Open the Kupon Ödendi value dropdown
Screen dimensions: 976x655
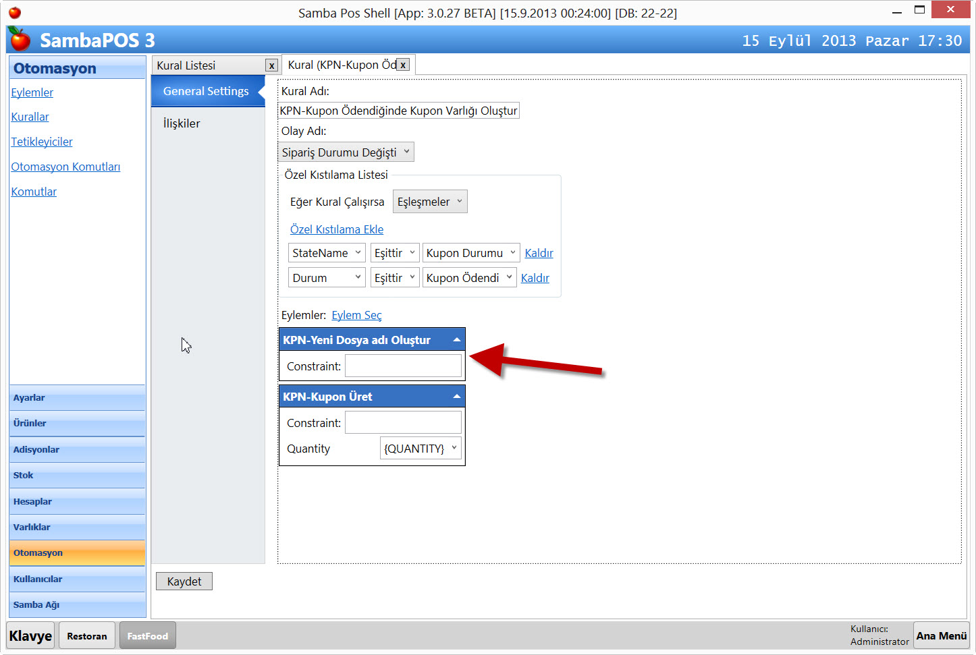pyautogui.click(x=469, y=278)
